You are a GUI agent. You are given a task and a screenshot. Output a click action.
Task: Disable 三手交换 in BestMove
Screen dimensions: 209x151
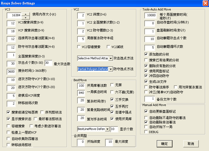click(112, 99)
